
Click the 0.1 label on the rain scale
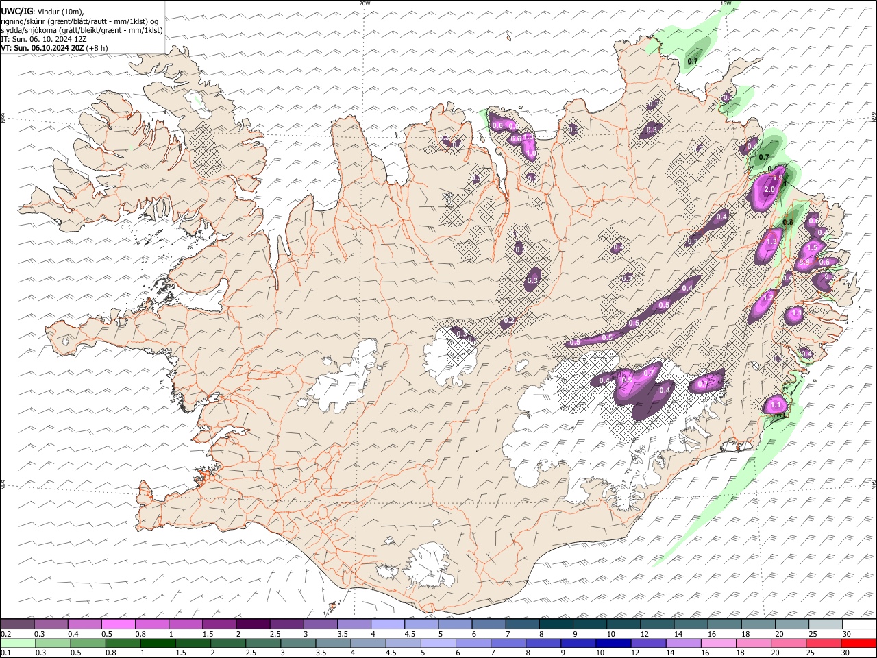(x=4, y=653)
